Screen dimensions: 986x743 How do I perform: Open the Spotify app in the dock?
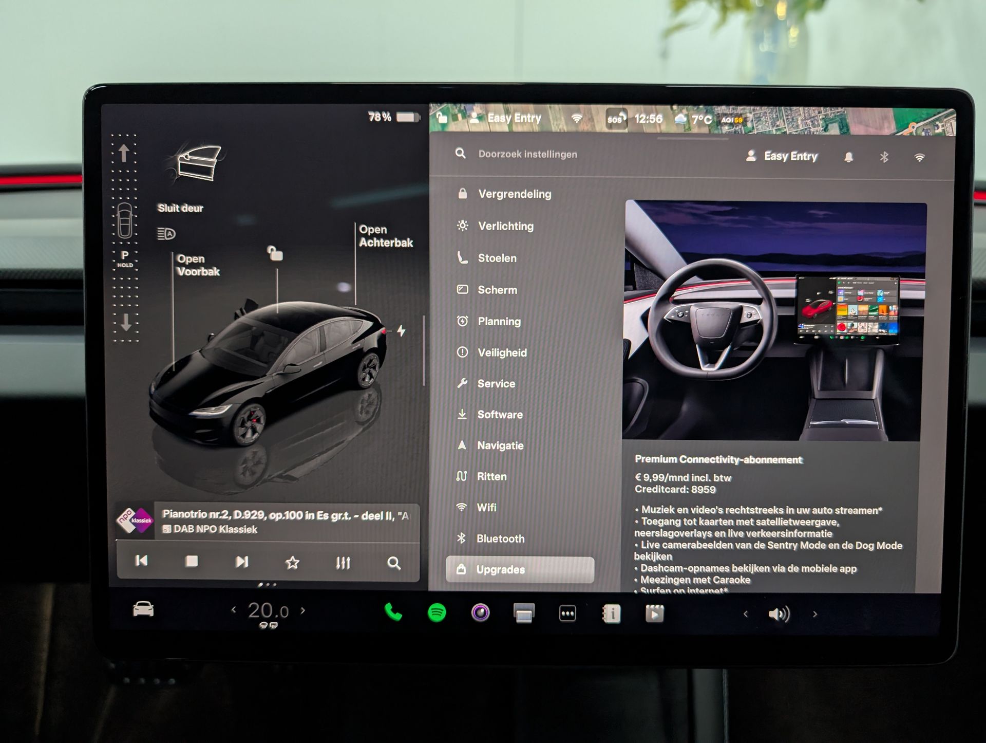point(437,612)
